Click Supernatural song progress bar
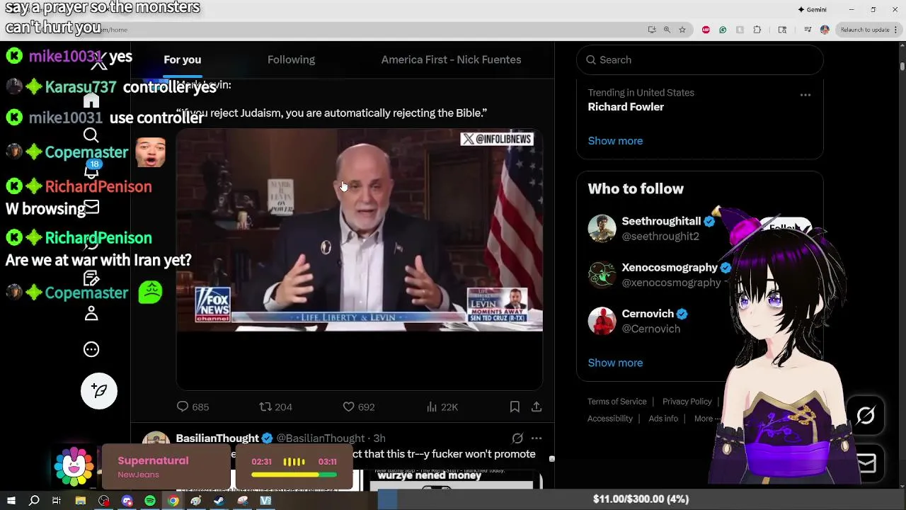Image resolution: width=906 pixels, height=510 pixels. click(294, 475)
